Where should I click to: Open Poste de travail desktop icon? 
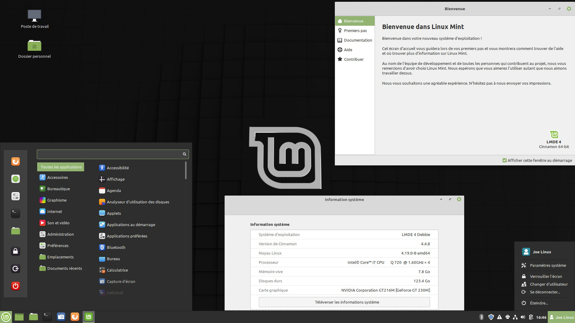click(x=34, y=19)
